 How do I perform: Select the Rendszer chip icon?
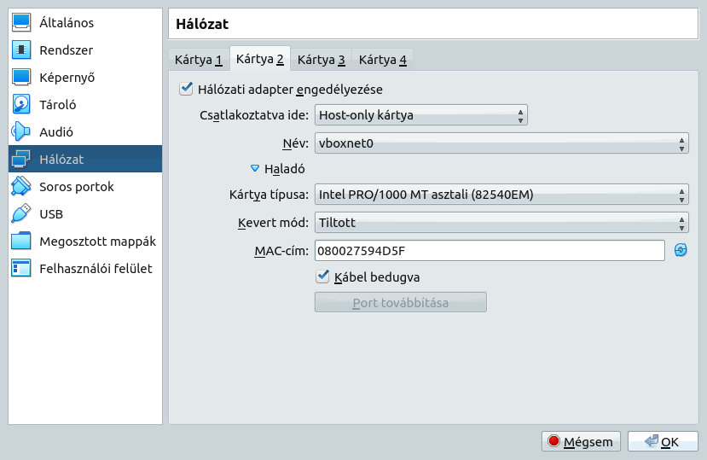click(x=21, y=50)
